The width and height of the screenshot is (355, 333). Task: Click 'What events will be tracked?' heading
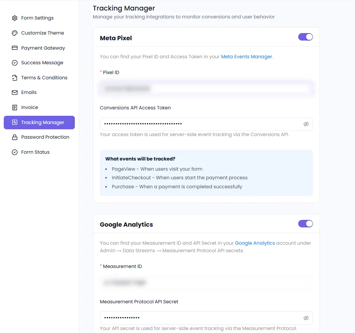(140, 159)
